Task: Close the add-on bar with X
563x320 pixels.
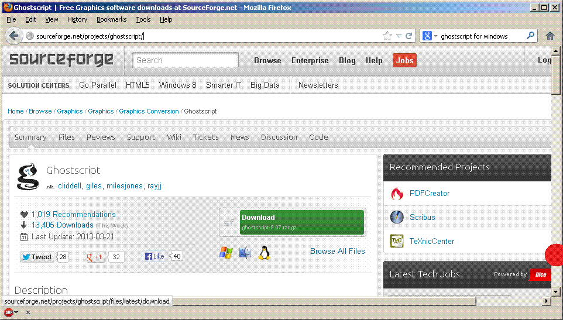Action: click(x=28, y=312)
